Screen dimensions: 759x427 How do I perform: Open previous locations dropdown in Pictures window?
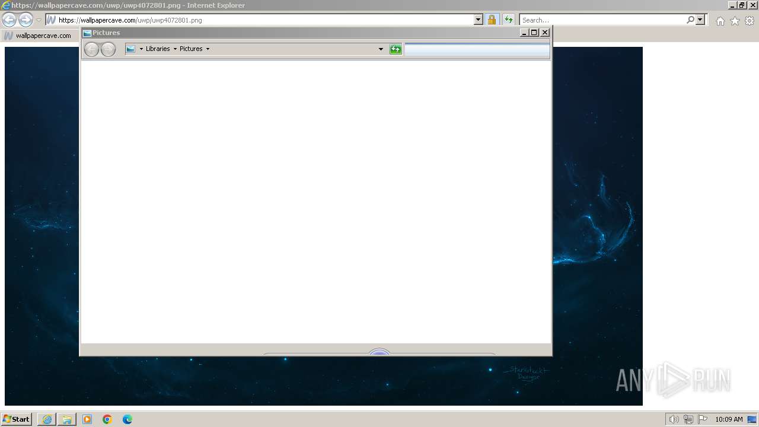point(381,49)
